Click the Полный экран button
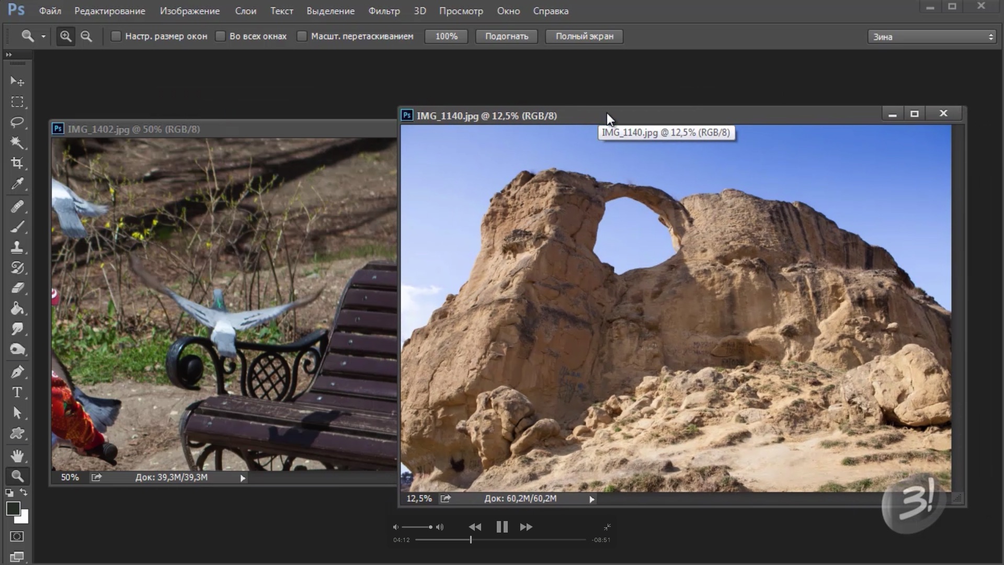 [x=584, y=36]
